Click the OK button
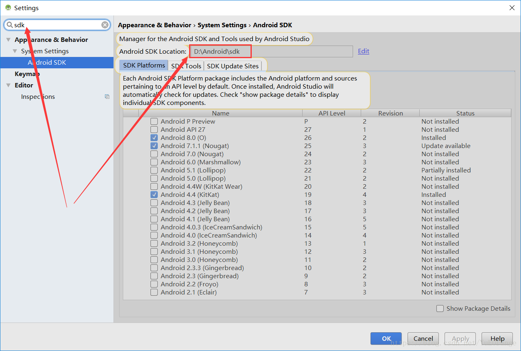This screenshot has height=351, width=521. pyautogui.click(x=386, y=338)
